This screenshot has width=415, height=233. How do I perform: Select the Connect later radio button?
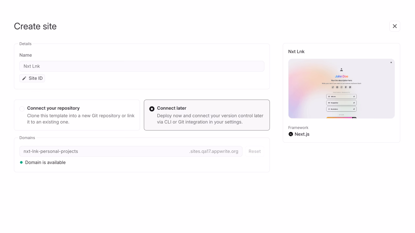(152, 109)
